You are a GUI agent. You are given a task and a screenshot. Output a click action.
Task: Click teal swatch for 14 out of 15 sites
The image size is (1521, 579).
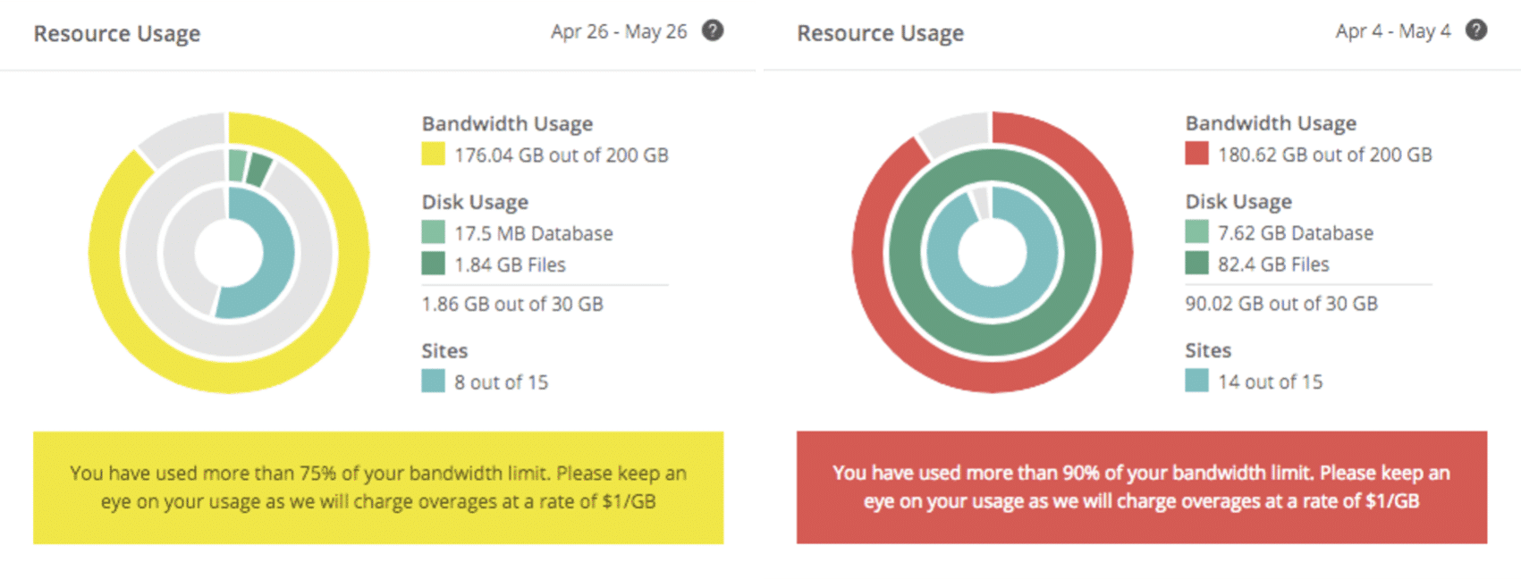click(x=1196, y=381)
